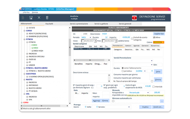Viewport: 190px width, 119px height.
Task: Open the Agenda sub-tab
Action: point(137,46)
